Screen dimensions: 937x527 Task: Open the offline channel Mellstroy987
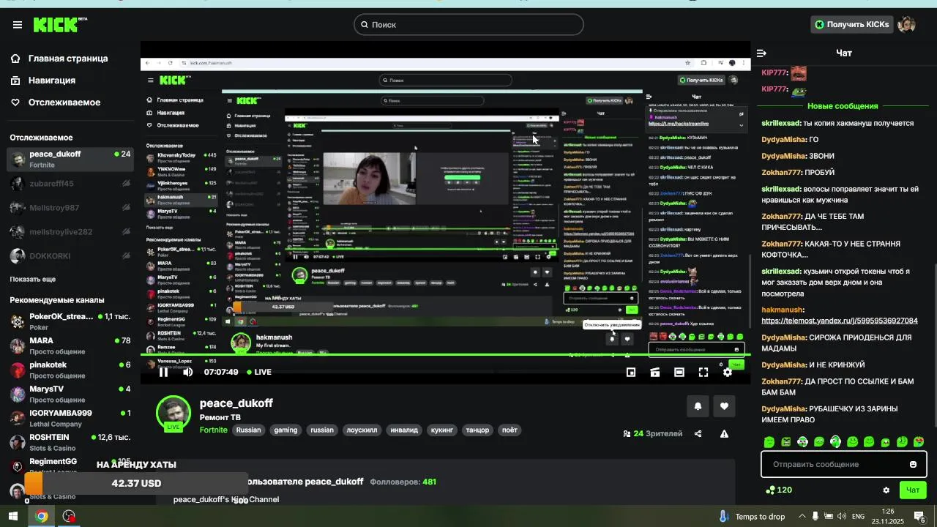[70, 208]
